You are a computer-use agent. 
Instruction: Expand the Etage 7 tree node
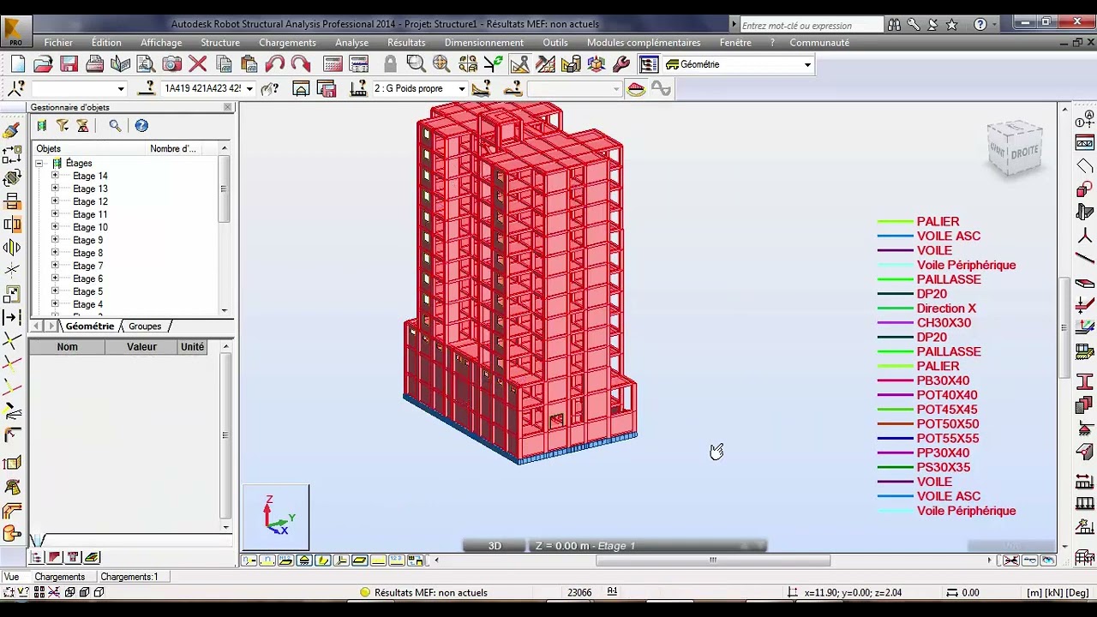(55, 266)
